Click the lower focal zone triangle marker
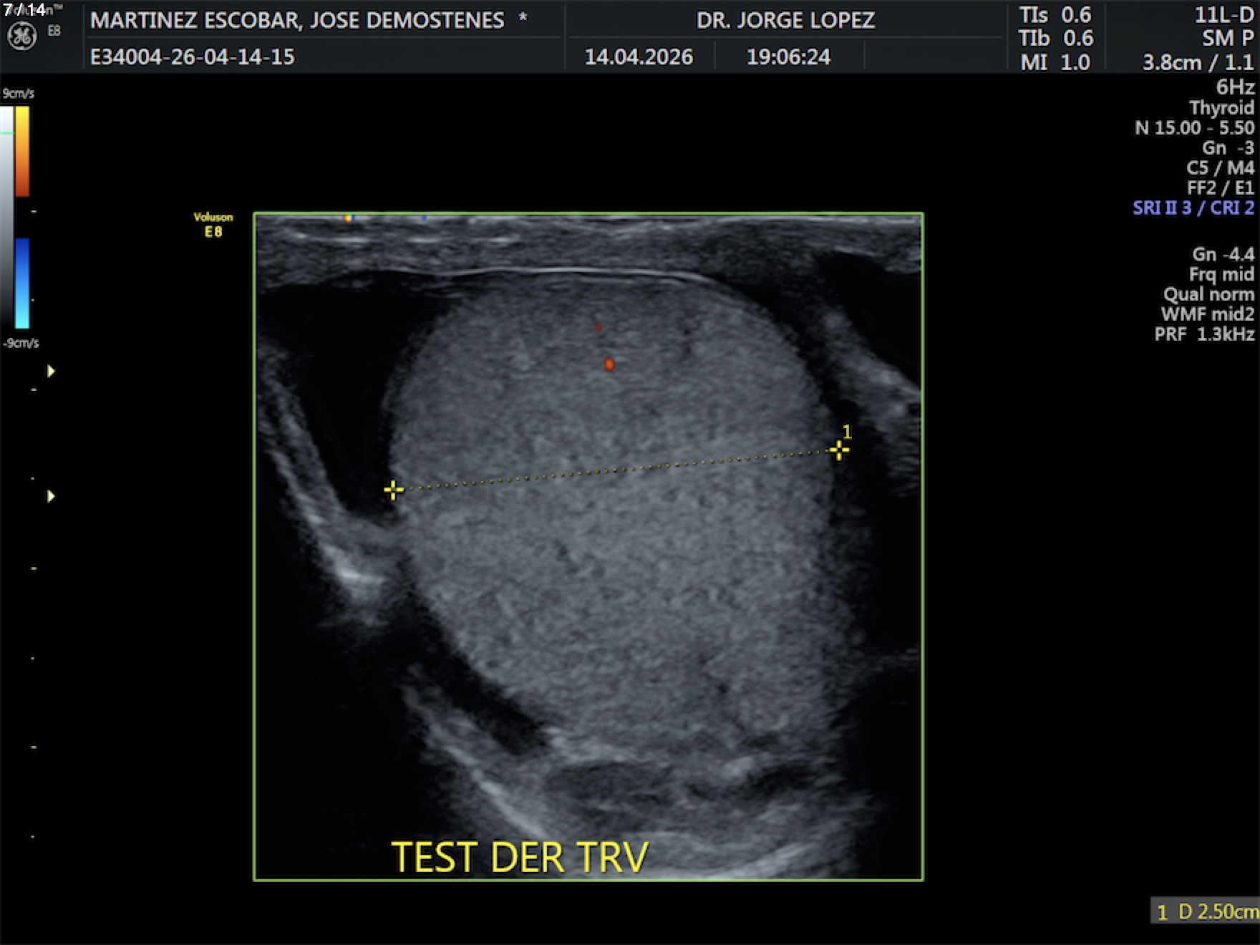 [x=51, y=496]
